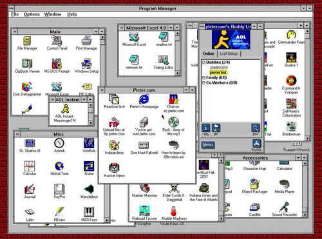Click the Find button in Buddy List
The image size is (322, 239).
(256, 129)
